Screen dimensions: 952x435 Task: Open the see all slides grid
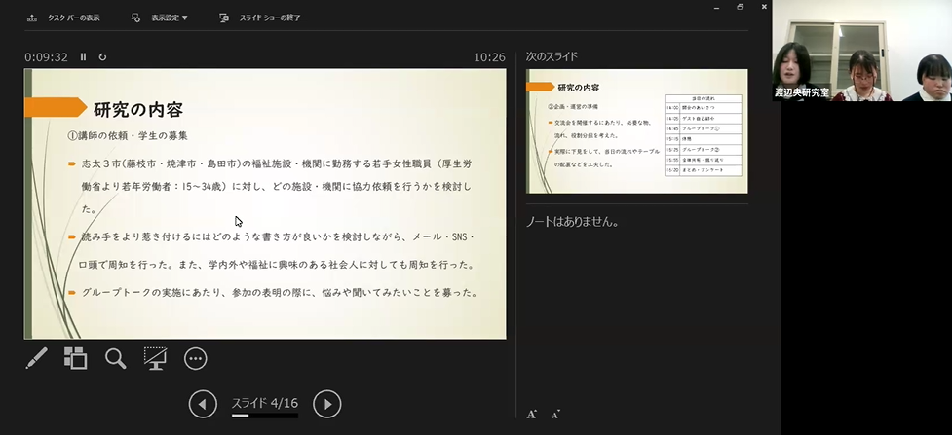[75, 358]
